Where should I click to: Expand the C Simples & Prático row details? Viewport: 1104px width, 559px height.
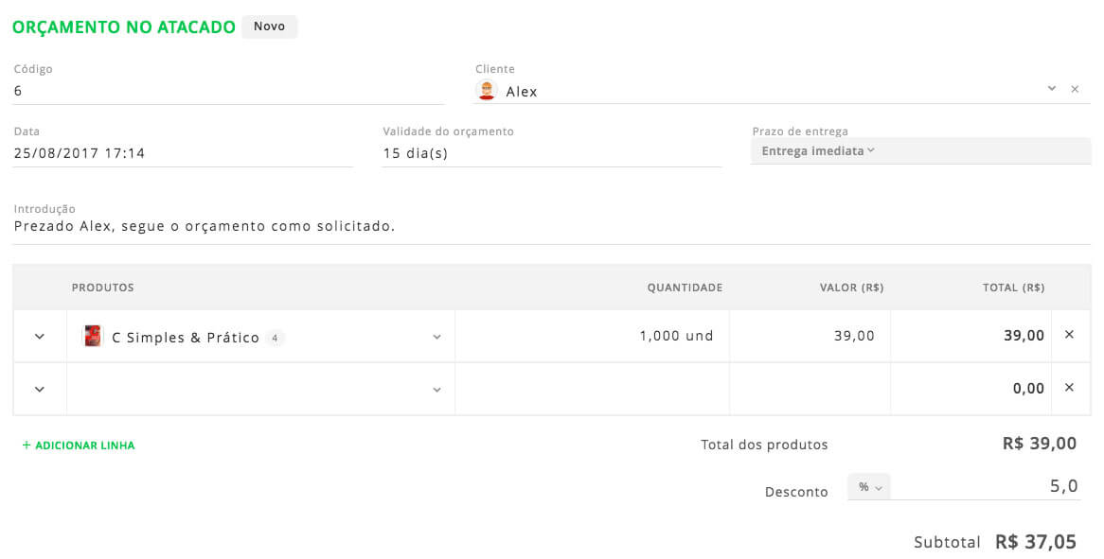click(x=40, y=337)
